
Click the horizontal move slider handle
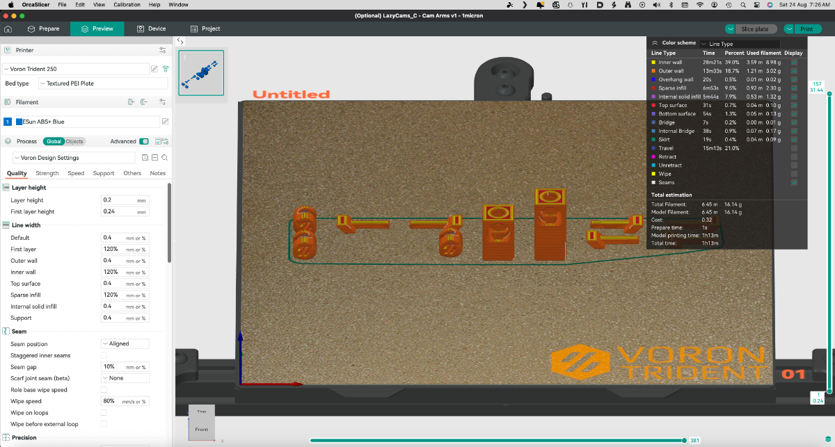(685, 440)
